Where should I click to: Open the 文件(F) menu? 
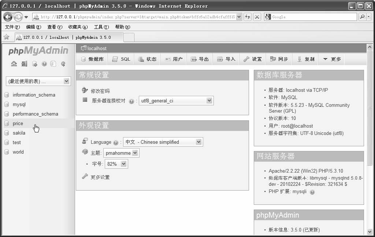click(x=12, y=27)
